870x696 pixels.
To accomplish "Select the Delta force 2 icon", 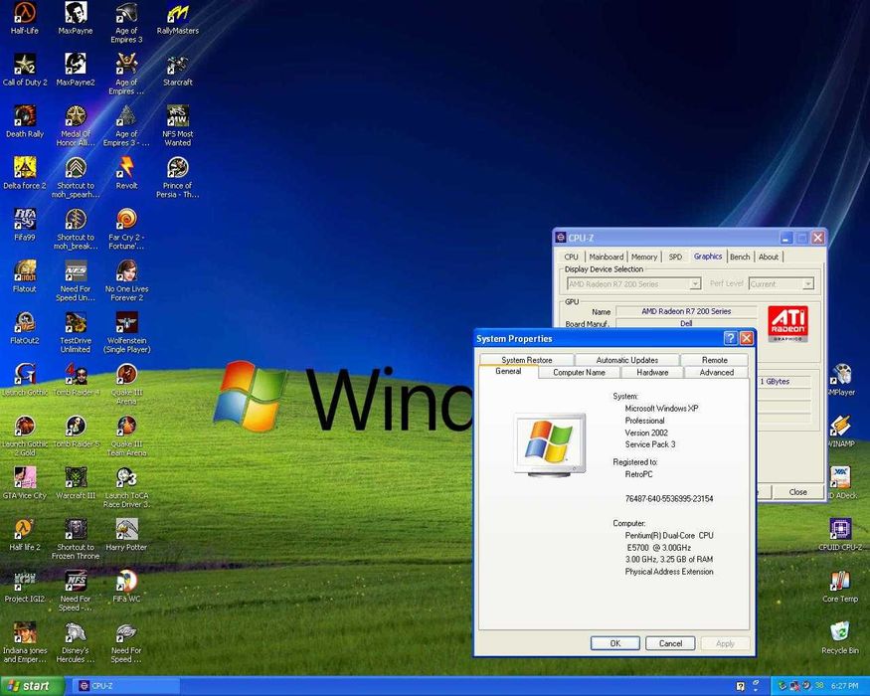I will tap(25, 173).
